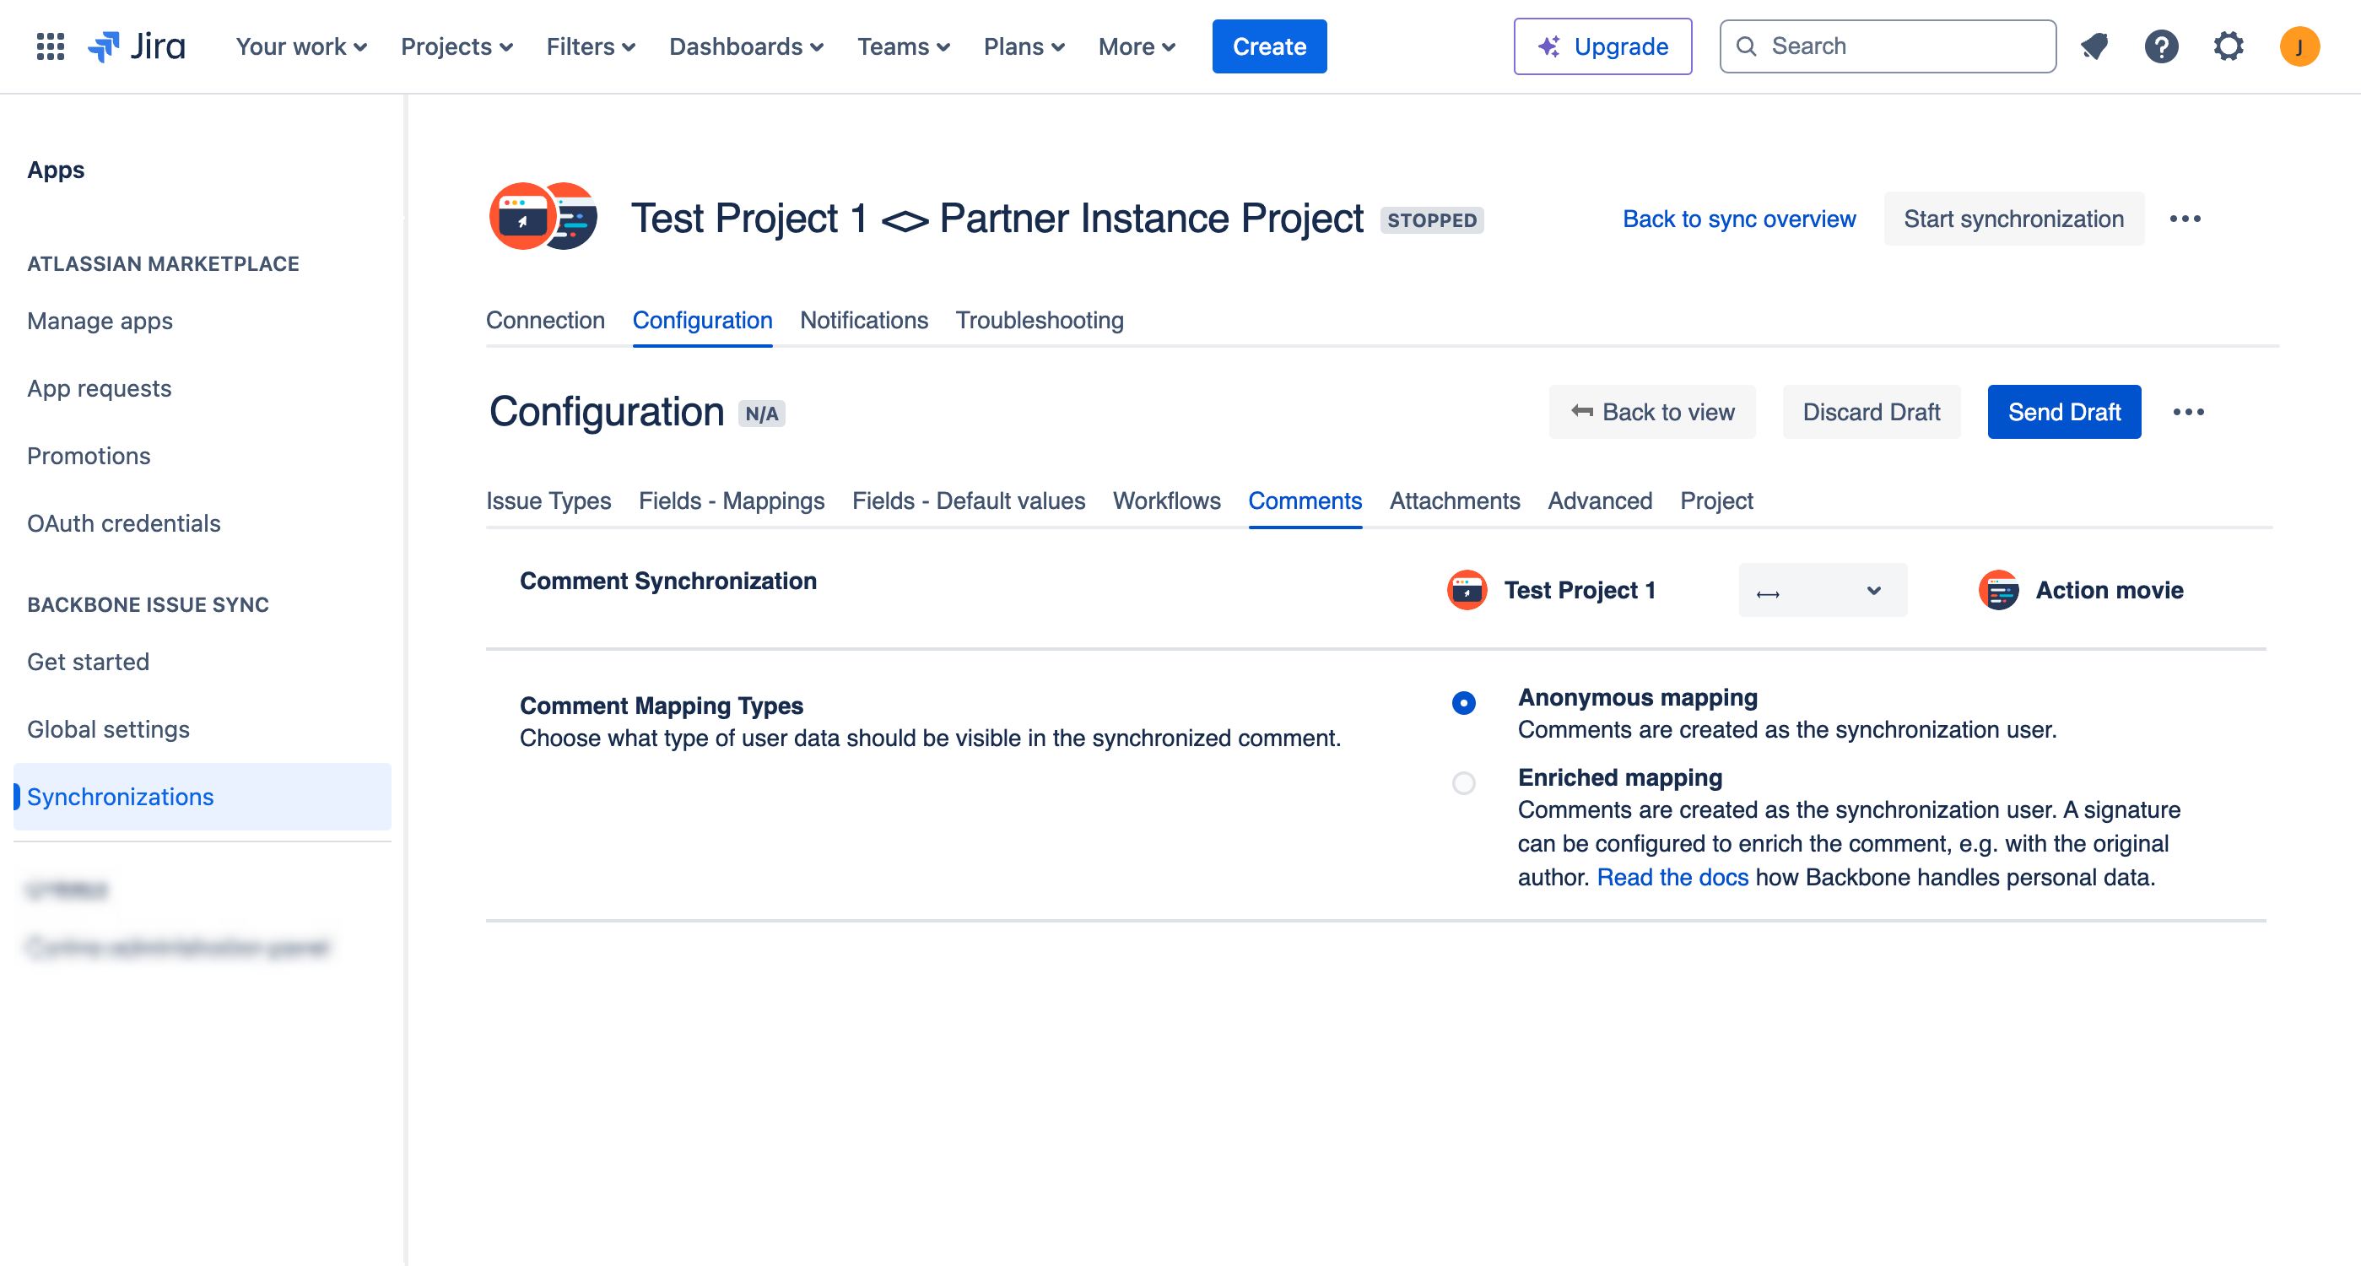Click the Back to view button
The image size is (2361, 1266).
(1651, 412)
